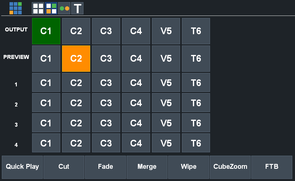Send V5 to the OUTPUT row
Image resolution: width=295 pixels, height=181 pixels.
pyautogui.click(x=166, y=31)
